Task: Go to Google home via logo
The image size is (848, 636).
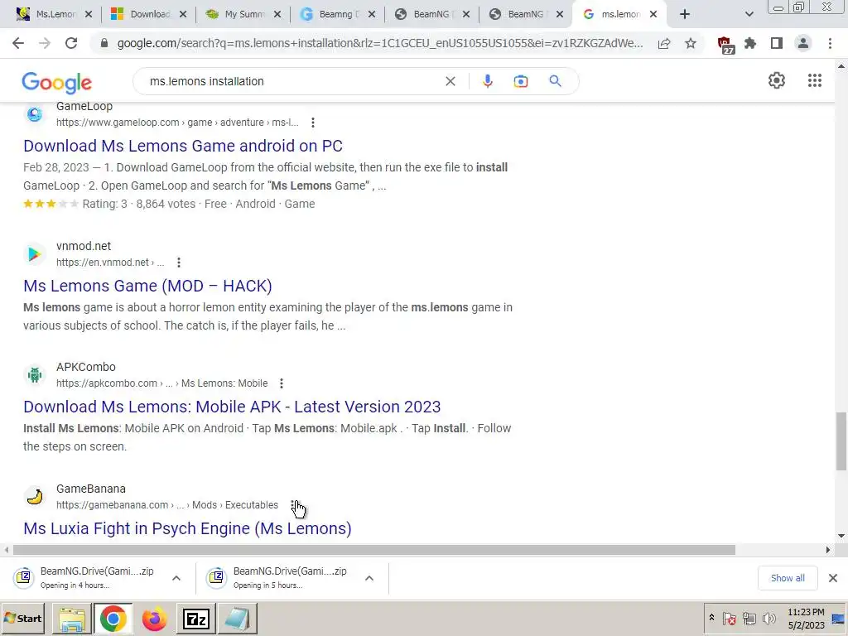Action: [x=57, y=82]
